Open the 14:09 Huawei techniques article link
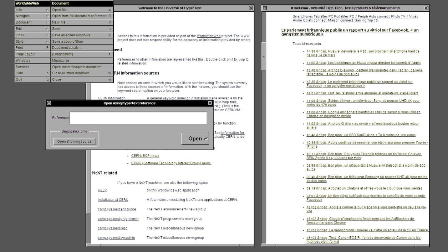448x252 pixels. 363,63
